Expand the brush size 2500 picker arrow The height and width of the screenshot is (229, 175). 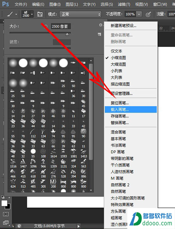[32, 14]
